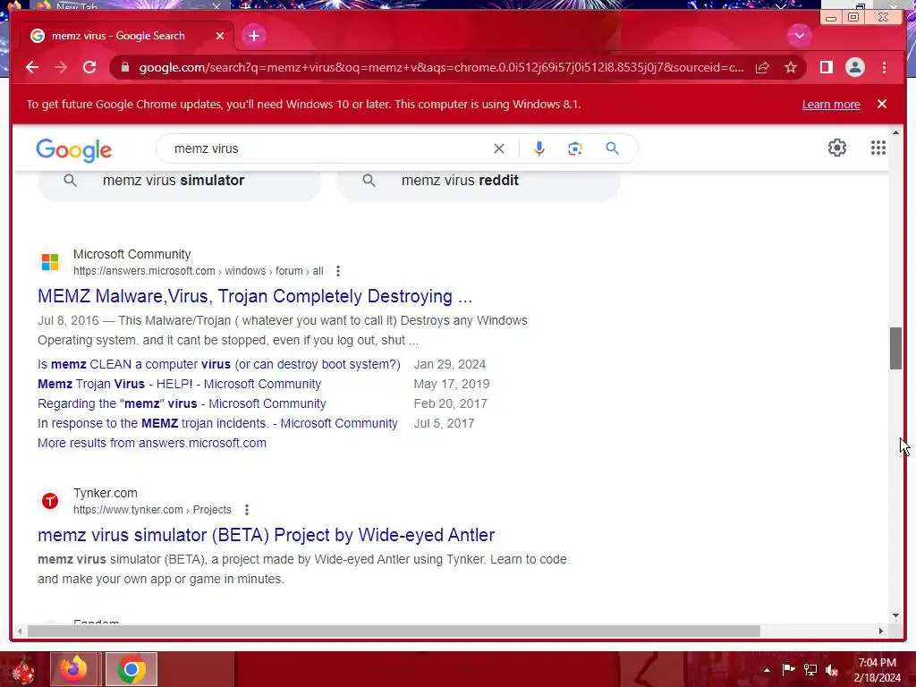This screenshot has width=916, height=687.
Task: Open Chrome's three-dot menu
Action: coord(884,67)
